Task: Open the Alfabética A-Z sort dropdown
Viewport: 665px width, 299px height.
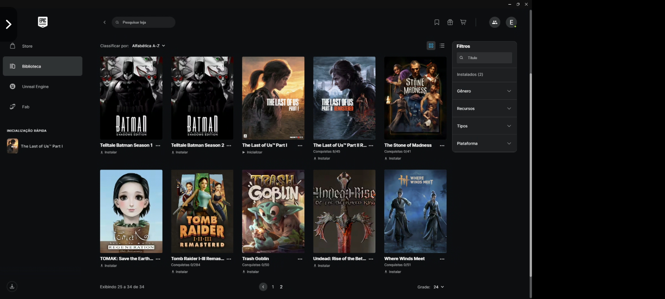Action: tap(149, 46)
